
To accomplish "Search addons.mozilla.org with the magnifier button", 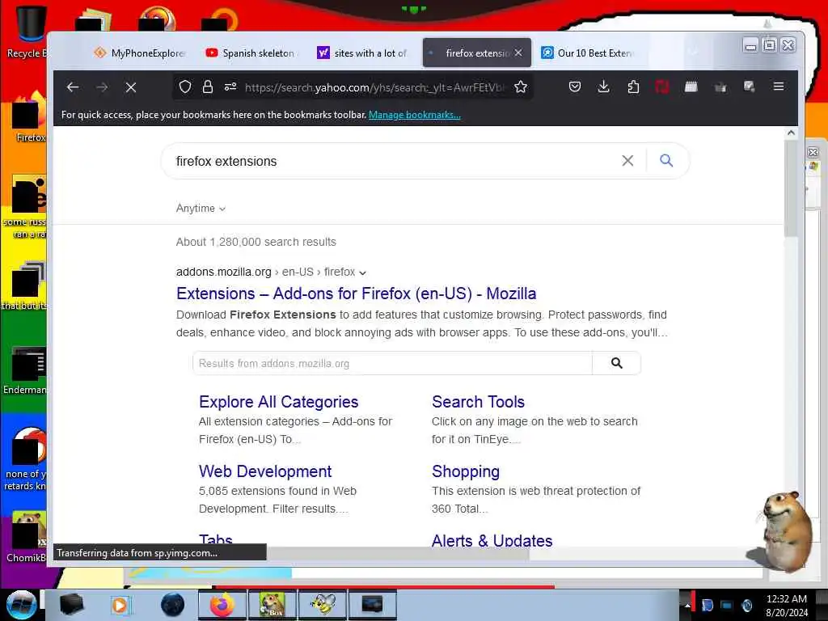I will (617, 363).
